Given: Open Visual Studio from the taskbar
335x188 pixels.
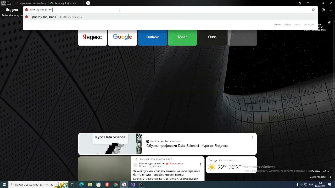Looking at the screenshot, I should 133,185.
